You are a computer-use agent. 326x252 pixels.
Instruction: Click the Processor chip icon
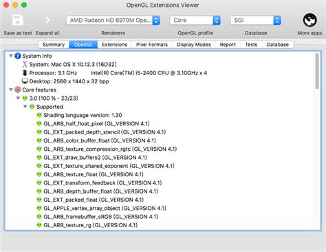25,73
